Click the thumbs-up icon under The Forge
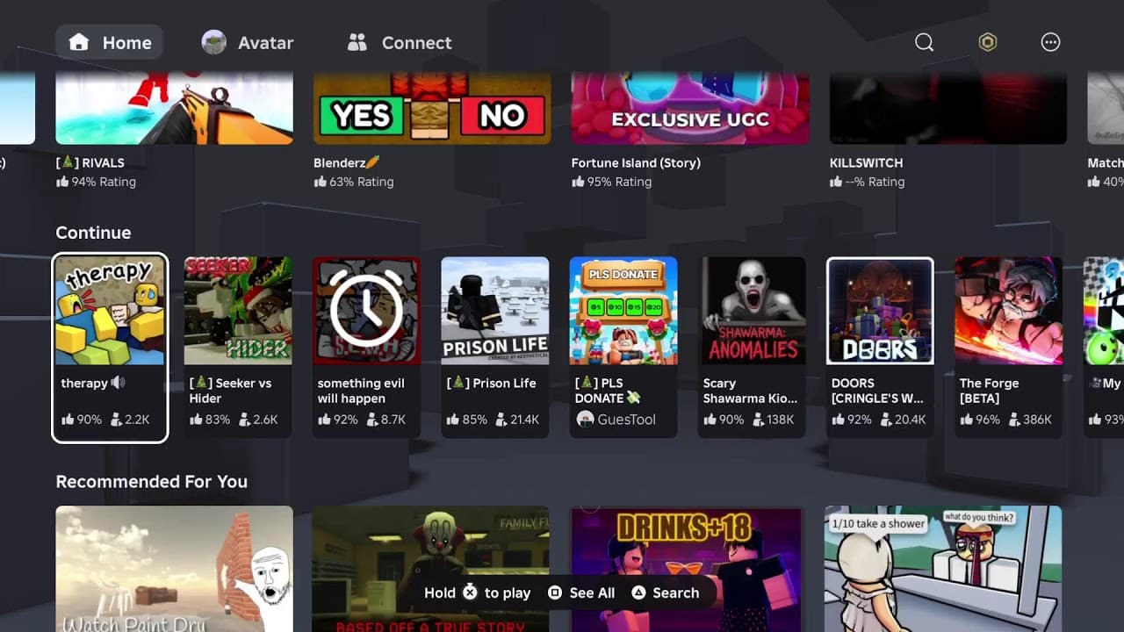 (x=966, y=420)
